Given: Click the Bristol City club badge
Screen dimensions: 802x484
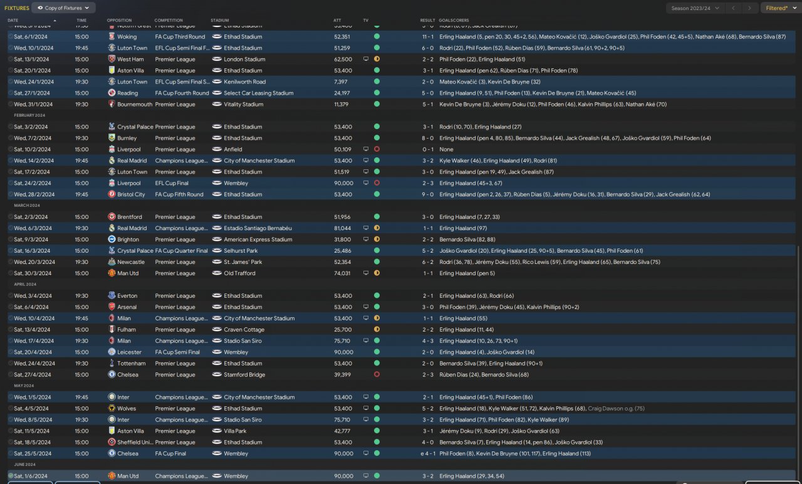Looking at the screenshot, I should point(112,195).
